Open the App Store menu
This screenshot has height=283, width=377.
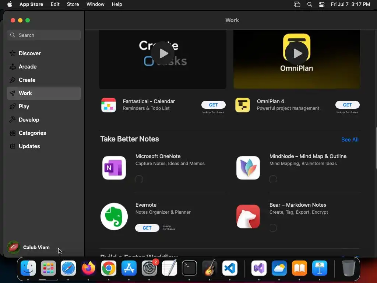31,4
